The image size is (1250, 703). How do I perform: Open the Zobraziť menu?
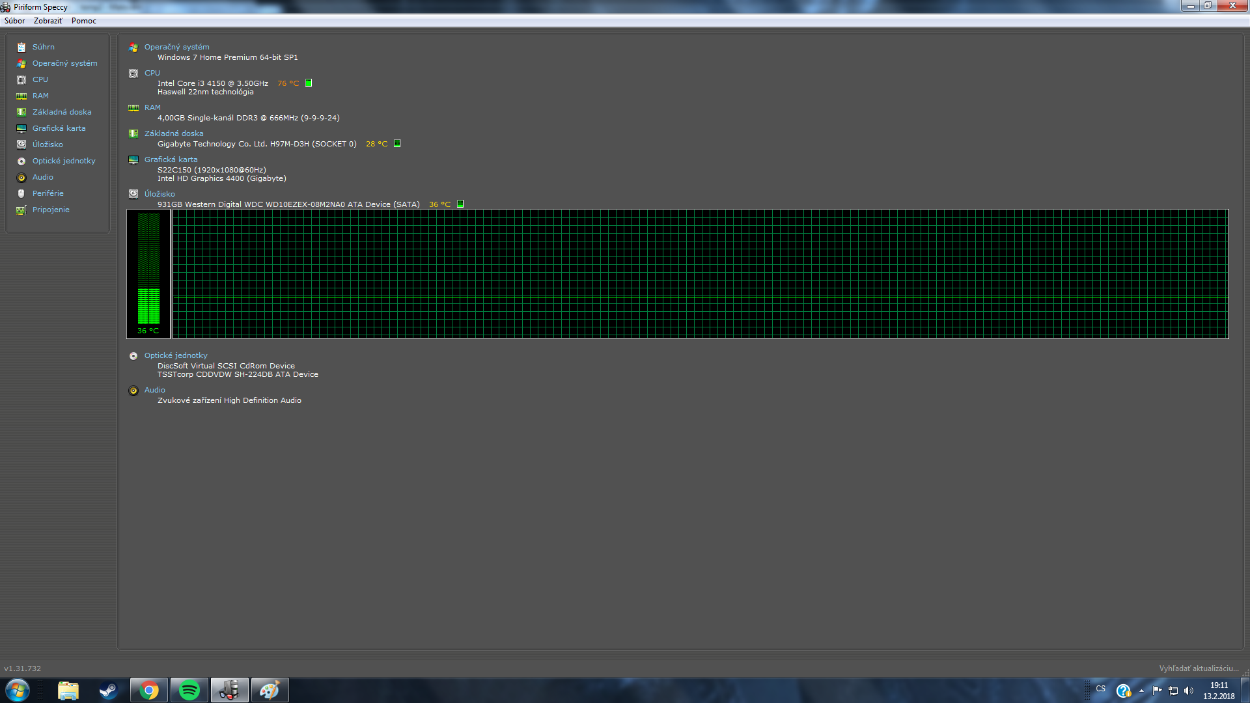pyautogui.click(x=48, y=21)
